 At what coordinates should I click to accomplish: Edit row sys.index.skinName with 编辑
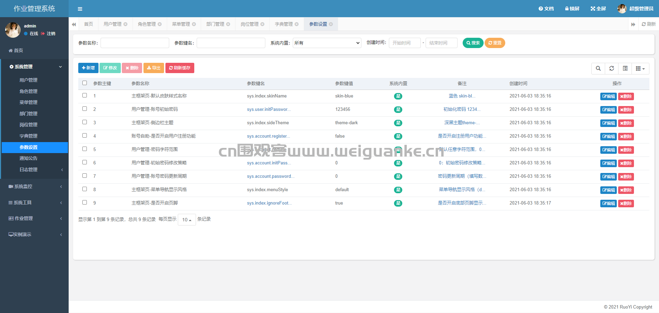pyautogui.click(x=608, y=96)
